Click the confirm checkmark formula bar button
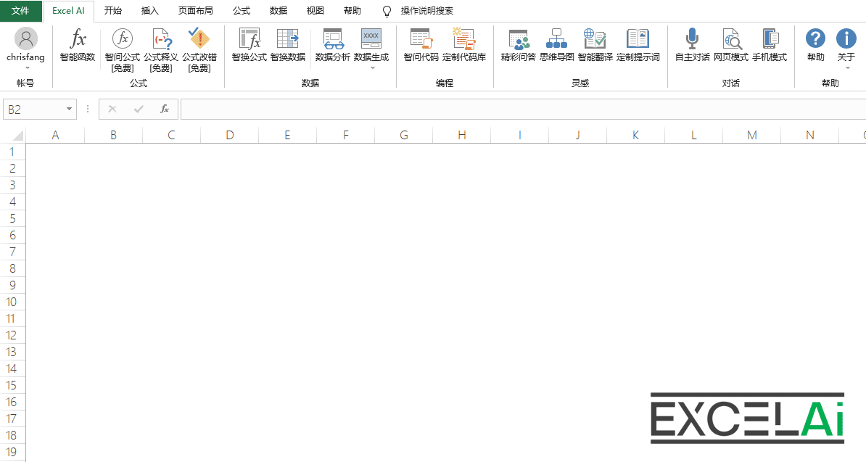Image resolution: width=866 pixels, height=462 pixels. point(139,109)
